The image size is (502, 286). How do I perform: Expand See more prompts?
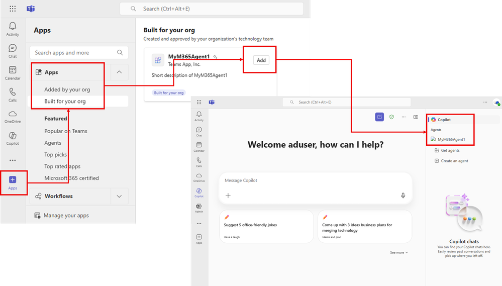tap(399, 252)
